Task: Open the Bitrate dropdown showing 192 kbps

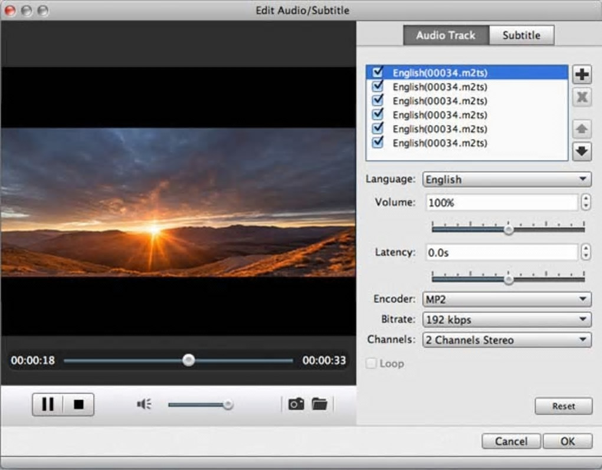Action: [x=507, y=319]
